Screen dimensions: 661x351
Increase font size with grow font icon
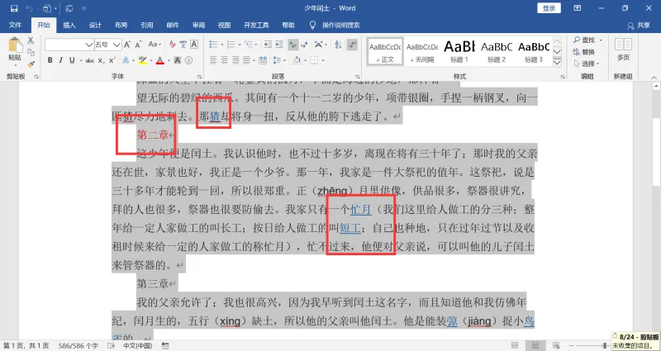coord(127,45)
